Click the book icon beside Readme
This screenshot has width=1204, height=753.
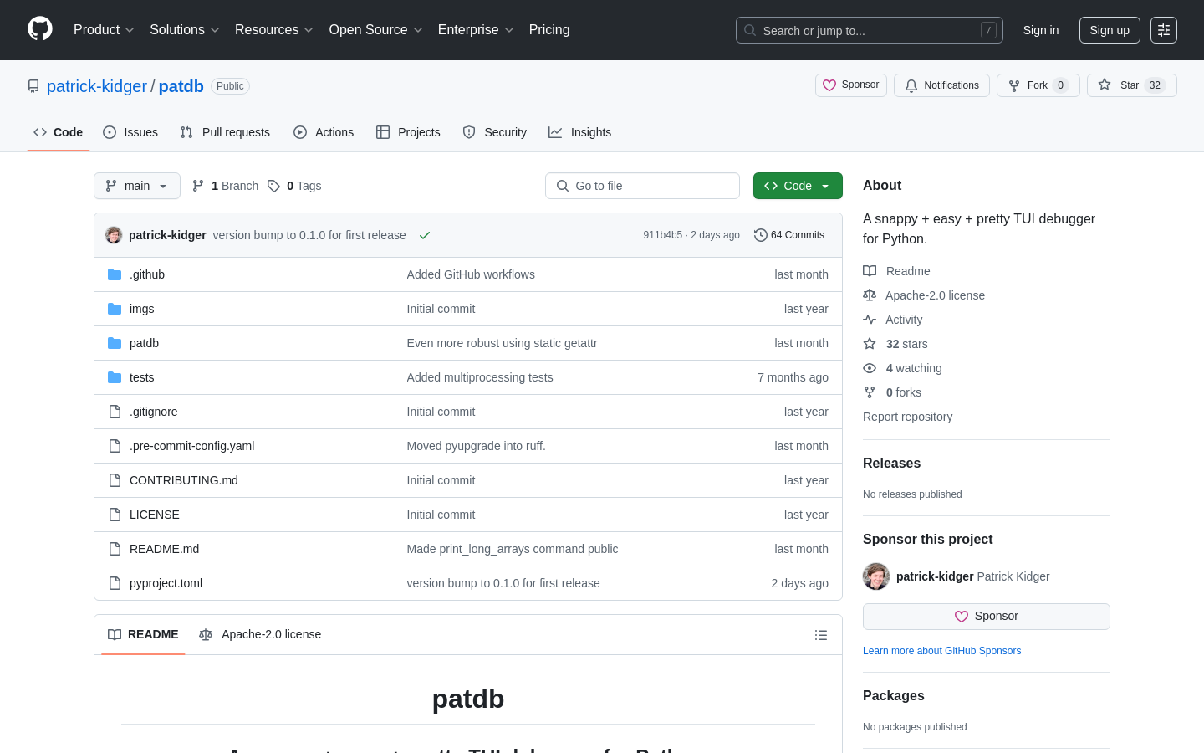[x=870, y=271]
